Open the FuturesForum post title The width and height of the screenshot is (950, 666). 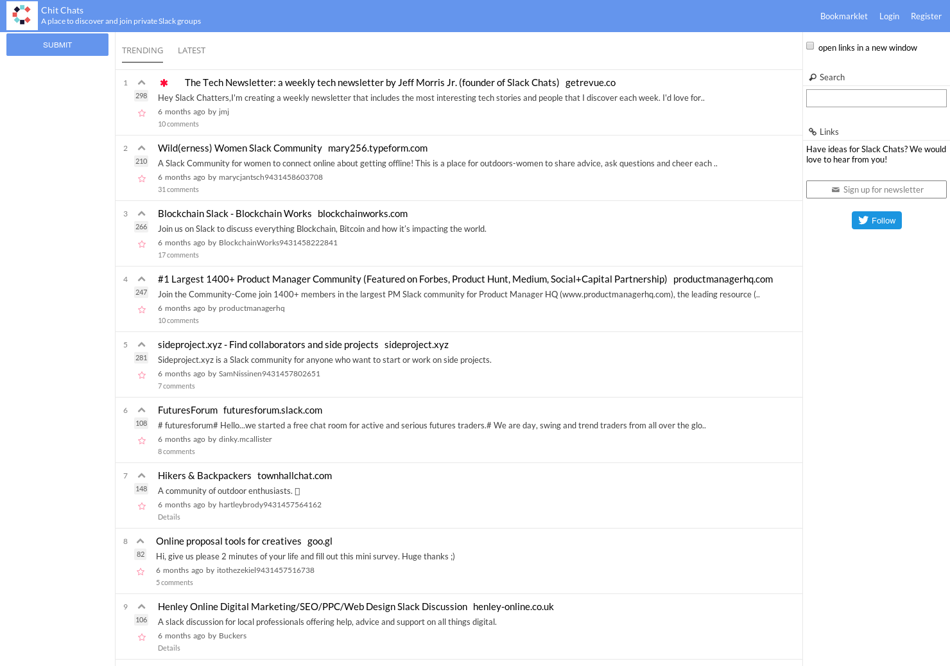pyautogui.click(x=187, y=410)
